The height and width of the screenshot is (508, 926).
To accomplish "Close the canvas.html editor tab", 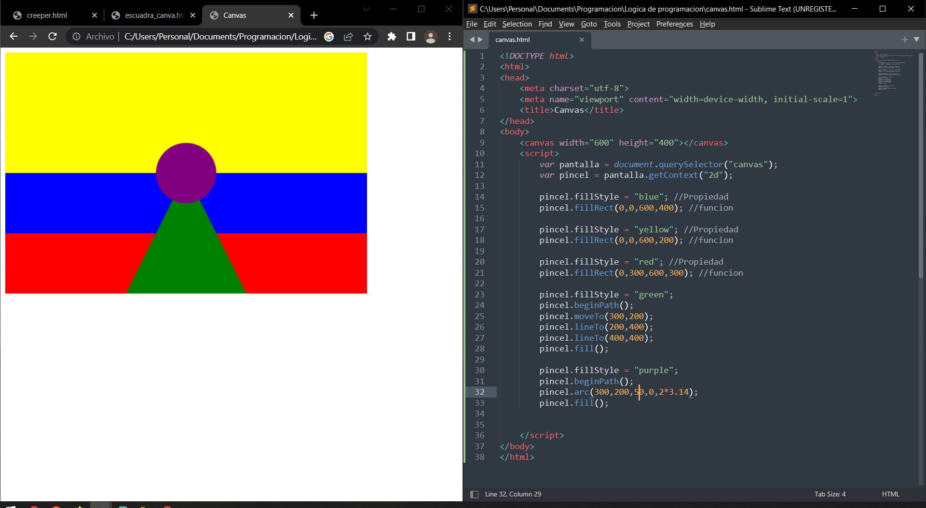I will 582,40.
